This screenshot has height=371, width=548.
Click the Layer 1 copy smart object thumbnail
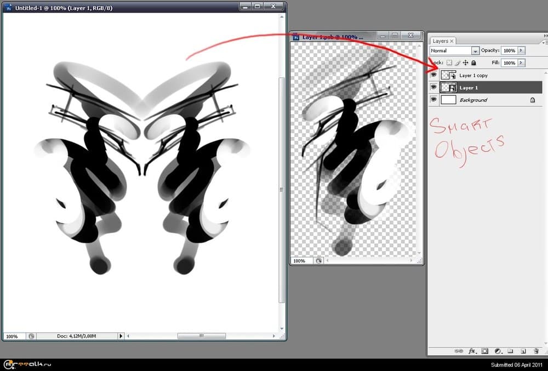pos(449,75)
